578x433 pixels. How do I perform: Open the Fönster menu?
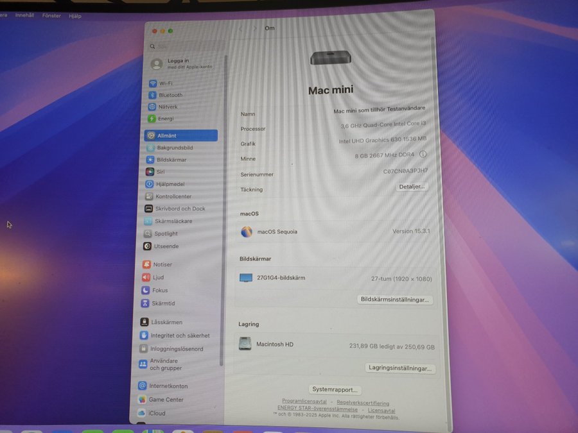(x=51, y=15)
